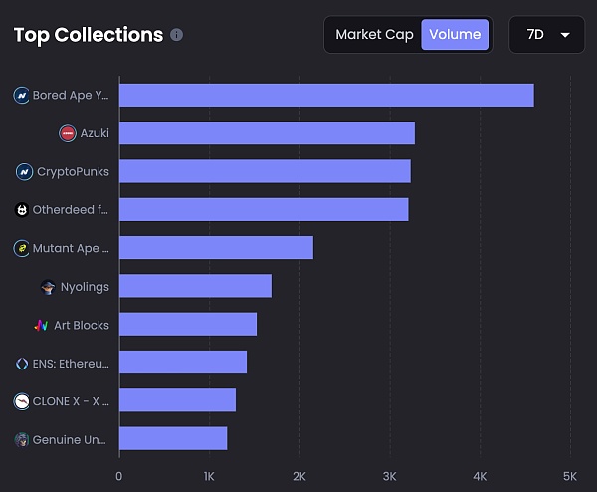Click the Genuine Undead volume bar
This screenshot has width=597, height=492.
(173, 439)
